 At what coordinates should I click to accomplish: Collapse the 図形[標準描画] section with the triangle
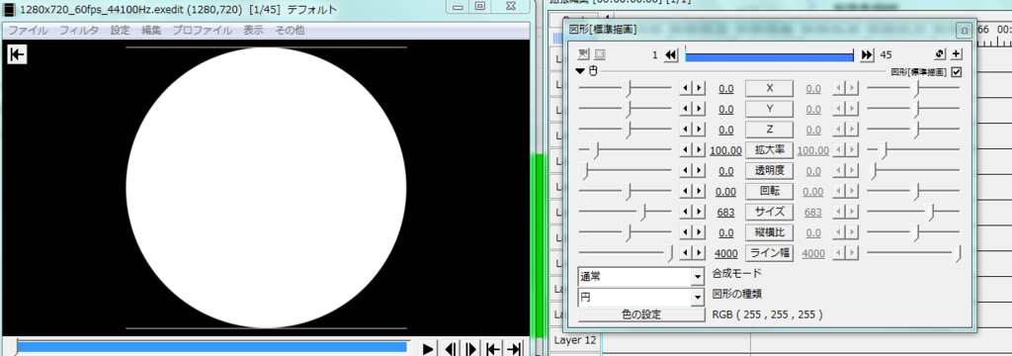click(581, 71)
